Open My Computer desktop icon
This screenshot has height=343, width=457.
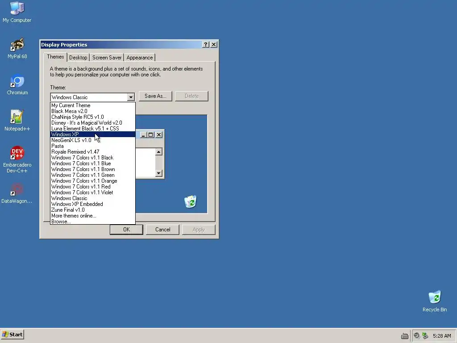17,12
